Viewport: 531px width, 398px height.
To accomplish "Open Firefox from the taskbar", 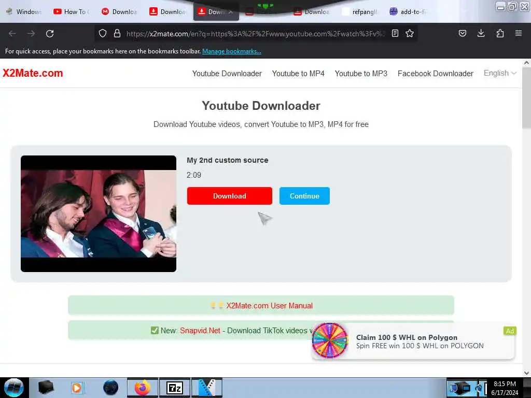I will 143,388.
